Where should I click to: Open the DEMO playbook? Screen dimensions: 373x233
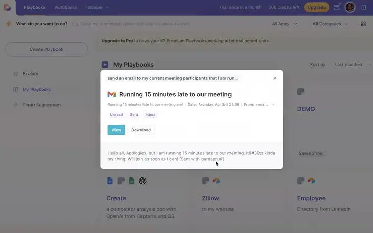coord(306,109)
